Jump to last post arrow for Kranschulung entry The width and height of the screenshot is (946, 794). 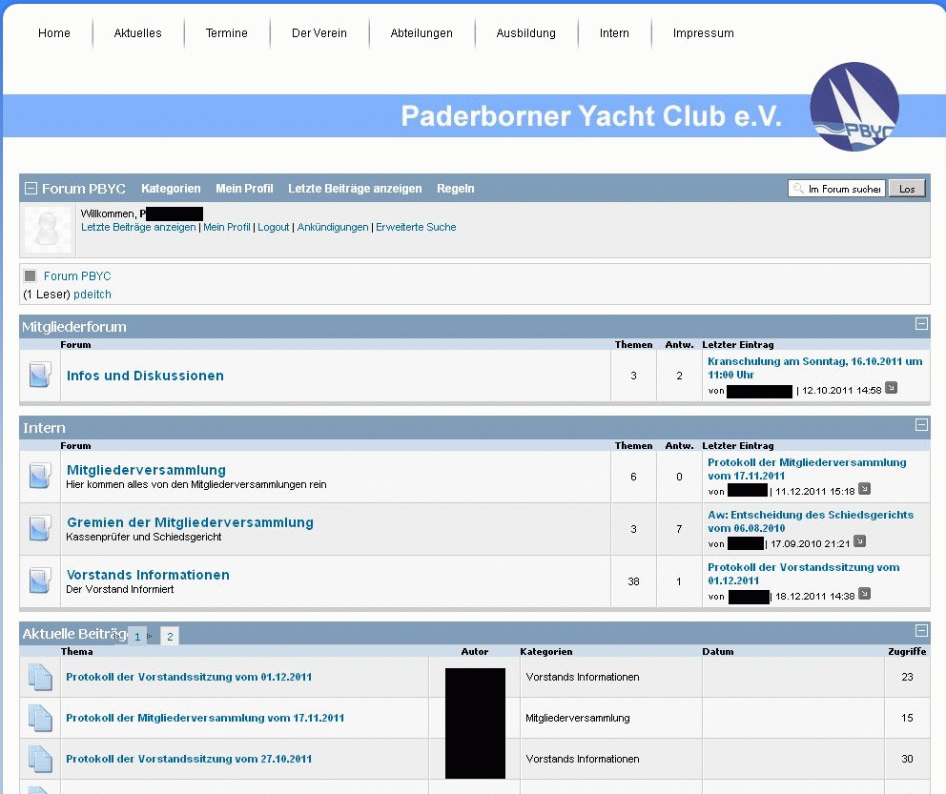[x=891, y=388]
